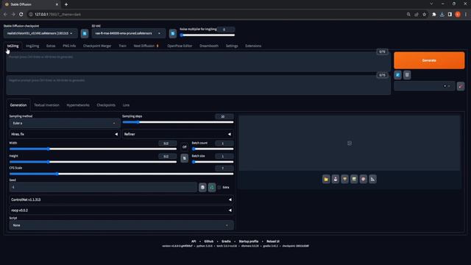The image size is (471, 265).
Task: Select the Lora sub-tab
Action: click(126, 105)
